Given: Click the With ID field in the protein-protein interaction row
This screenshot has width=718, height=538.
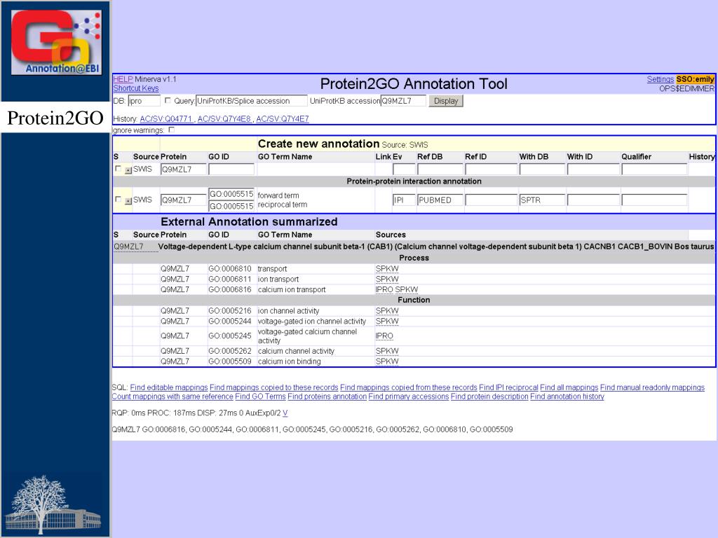Looking at the screenshot, I should [x=593, y=200].
